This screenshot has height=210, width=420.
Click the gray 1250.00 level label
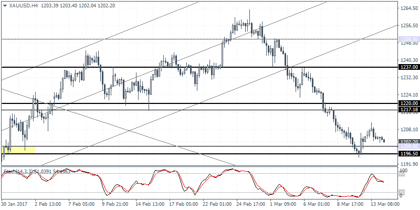tap(407, 39)
